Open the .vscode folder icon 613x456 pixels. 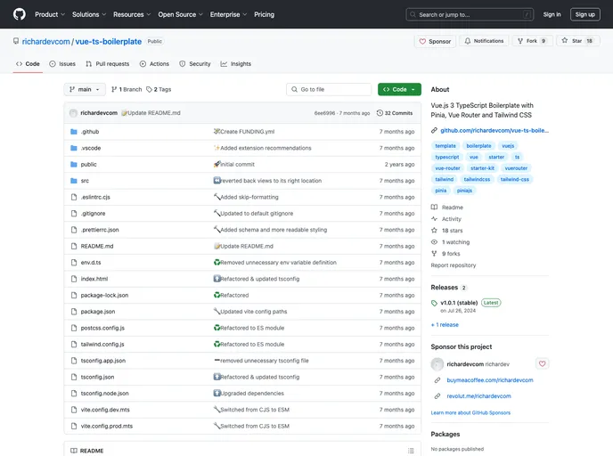pos(73,148)
